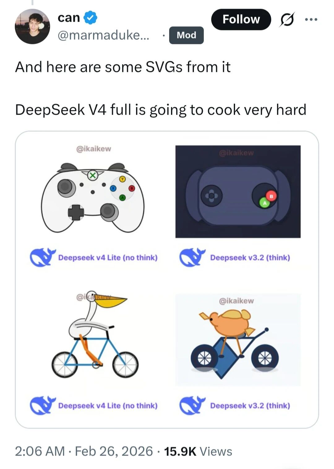Image resolution: width=334 pixels, height=469 pixels.
Task: Open the @marmaduke... handle link
Action: [x=103, y=35]
